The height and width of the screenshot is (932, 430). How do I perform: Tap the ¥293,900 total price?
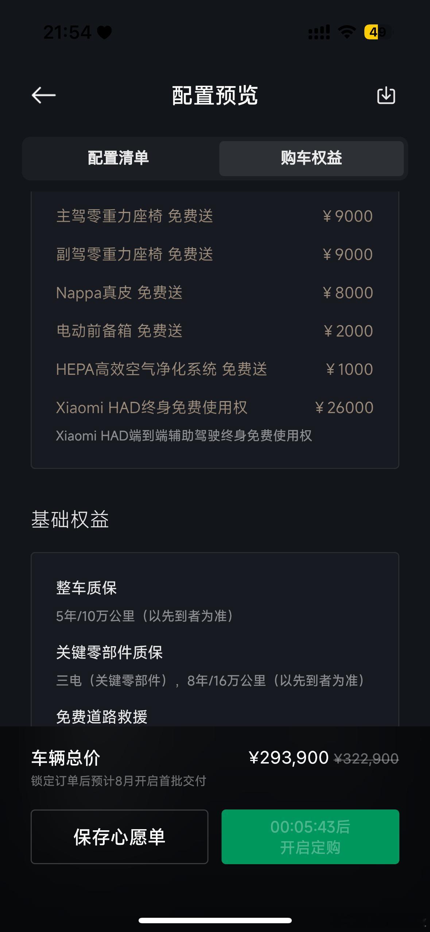289,758
